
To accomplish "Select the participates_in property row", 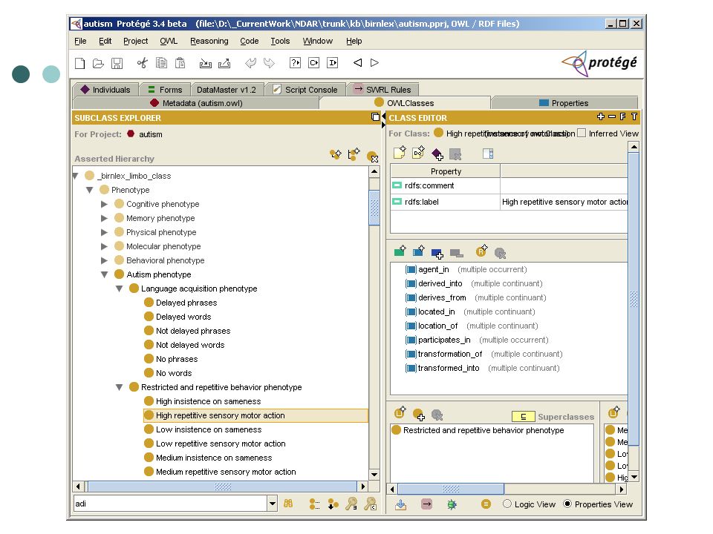I will 477,340.
